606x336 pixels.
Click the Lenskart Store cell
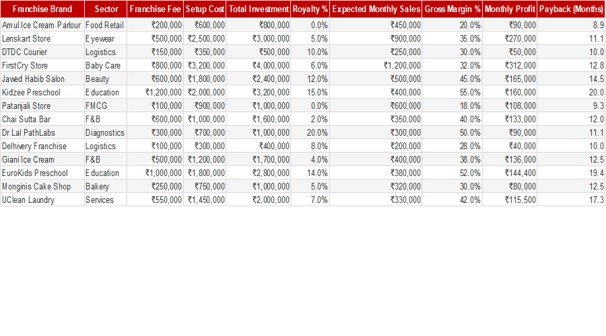[42, 38]
